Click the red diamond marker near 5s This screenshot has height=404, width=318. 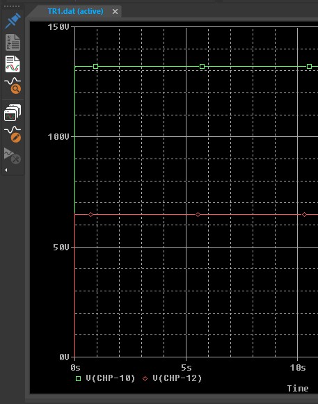tap(198, 214)
